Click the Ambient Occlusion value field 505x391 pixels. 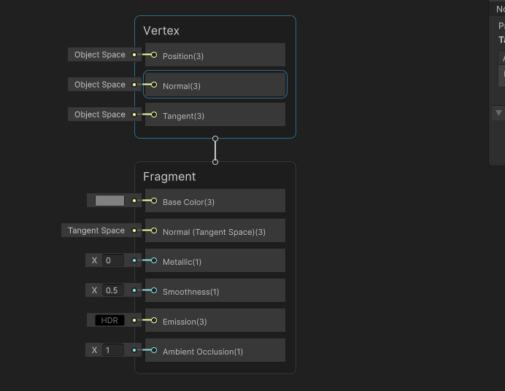112,350
